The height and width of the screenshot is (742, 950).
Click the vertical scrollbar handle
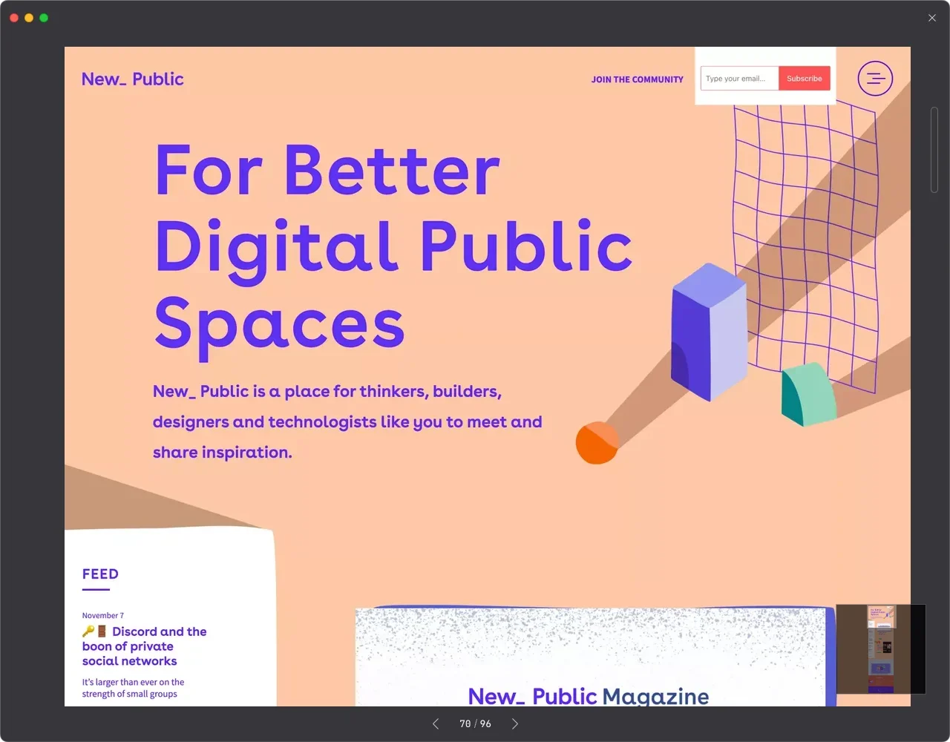tap(934, 150)
